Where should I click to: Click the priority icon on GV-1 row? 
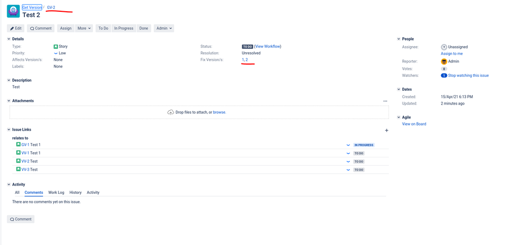[x=348, y=145]
